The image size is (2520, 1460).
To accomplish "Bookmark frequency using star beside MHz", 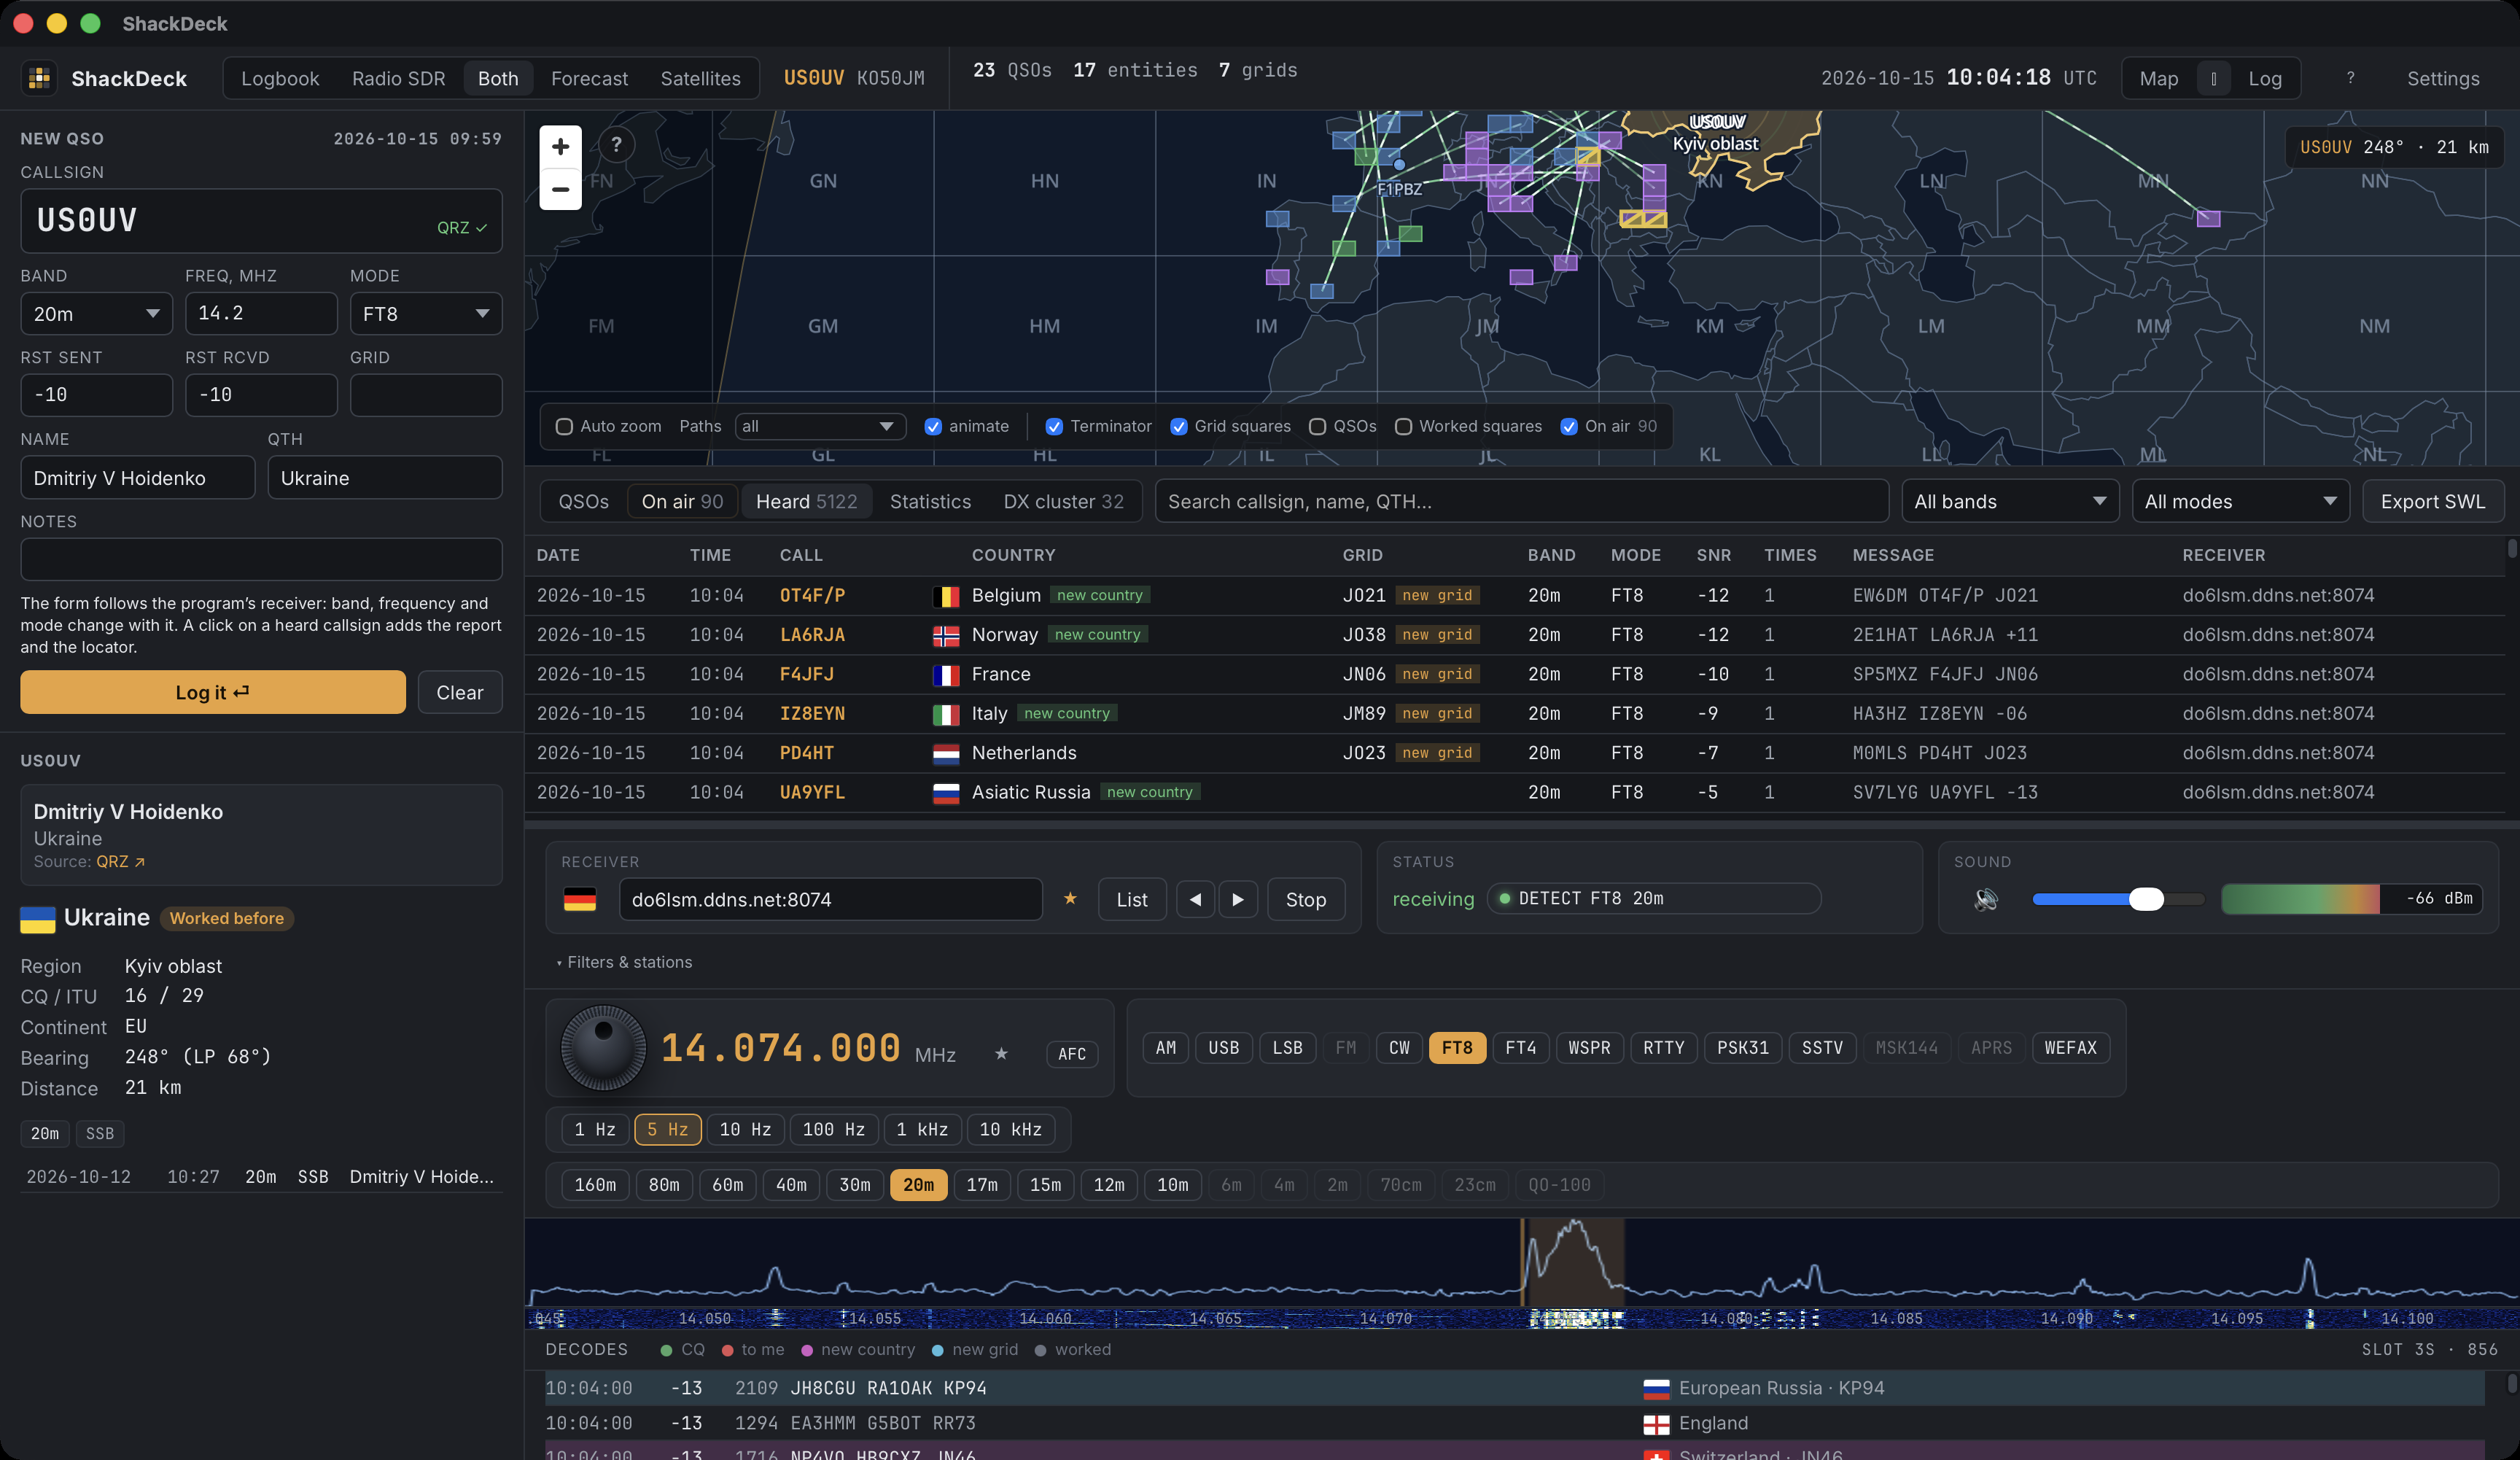I will (1001, 1053).
